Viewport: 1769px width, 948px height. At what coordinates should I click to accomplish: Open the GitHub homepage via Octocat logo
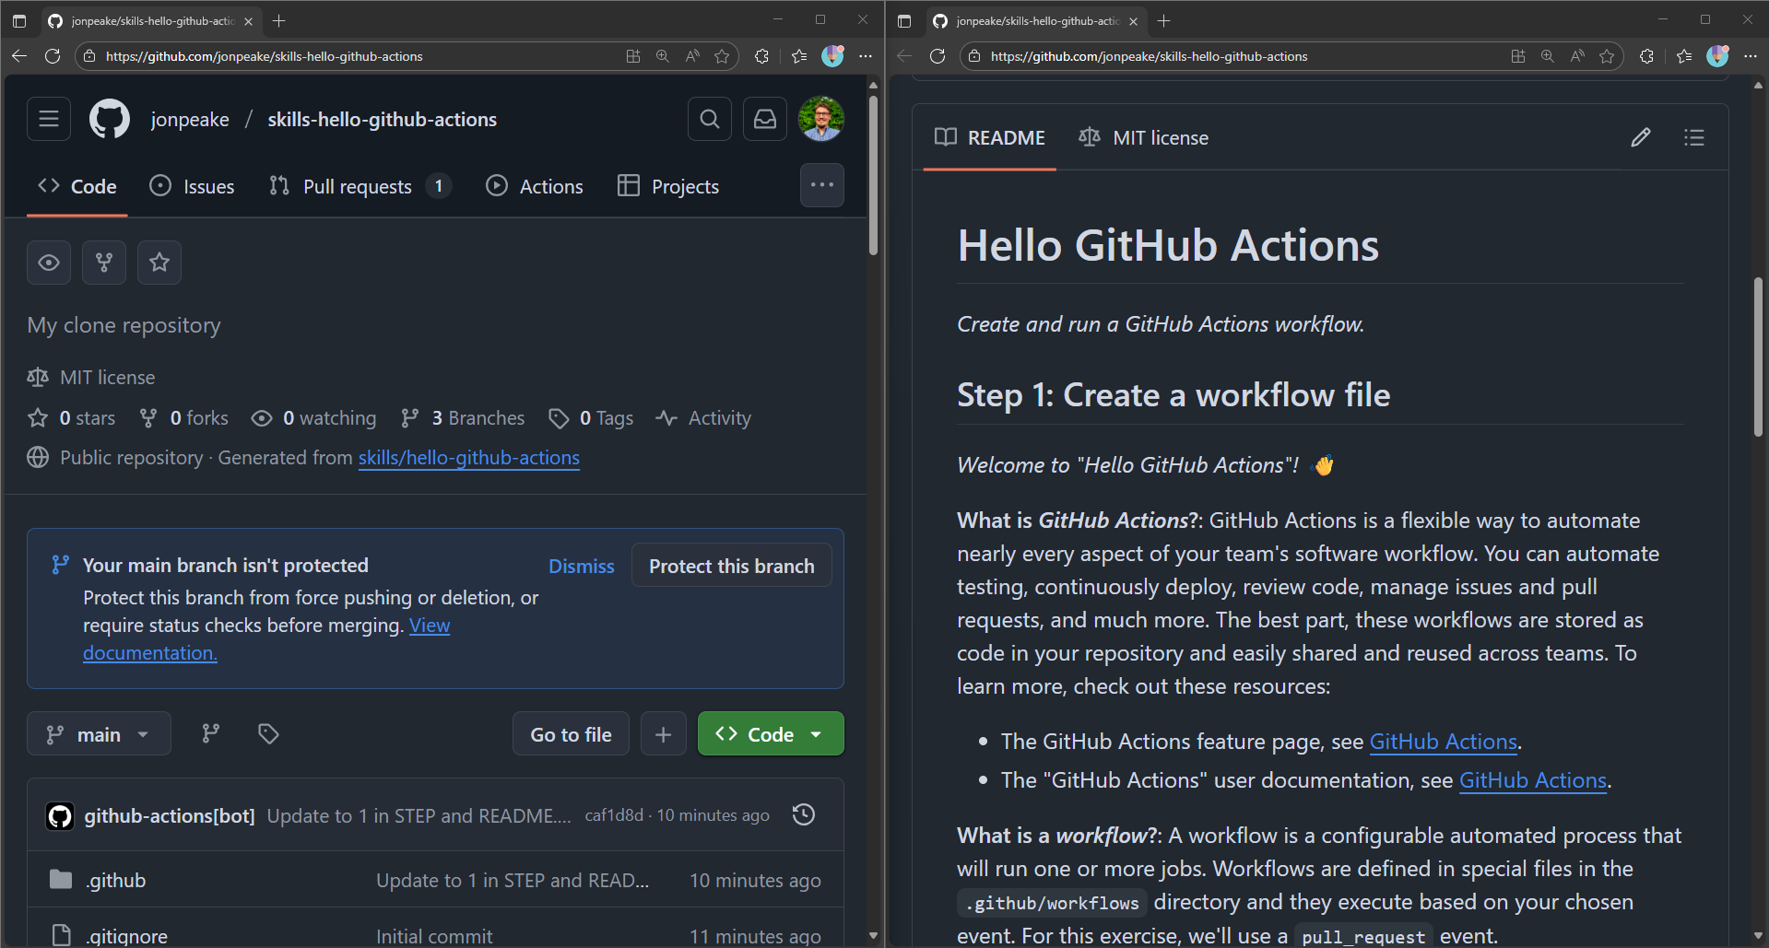point(110,120)
